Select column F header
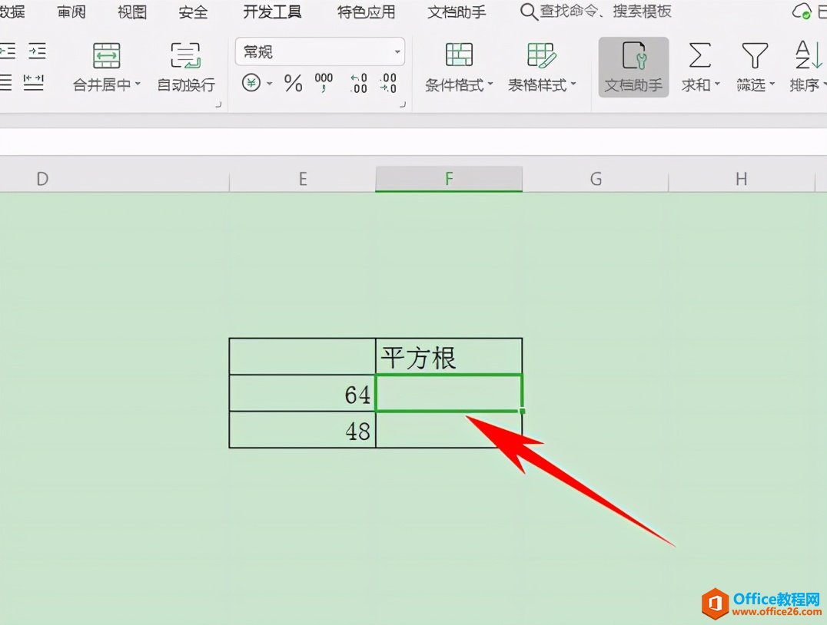827x625 pixels. (x=449, y=179)
